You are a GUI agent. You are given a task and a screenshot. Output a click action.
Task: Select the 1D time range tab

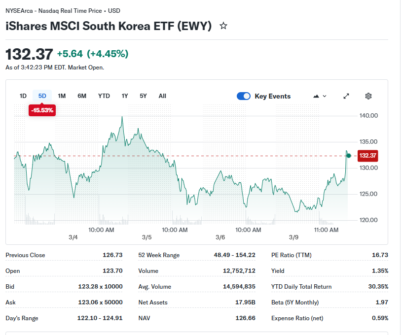23,96
